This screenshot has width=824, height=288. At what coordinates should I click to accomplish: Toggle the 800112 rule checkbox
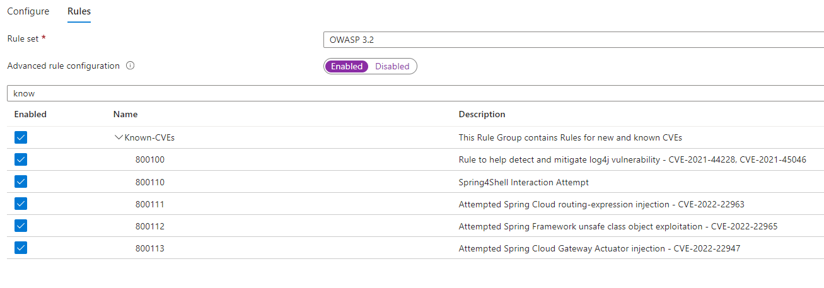point(21,226)
